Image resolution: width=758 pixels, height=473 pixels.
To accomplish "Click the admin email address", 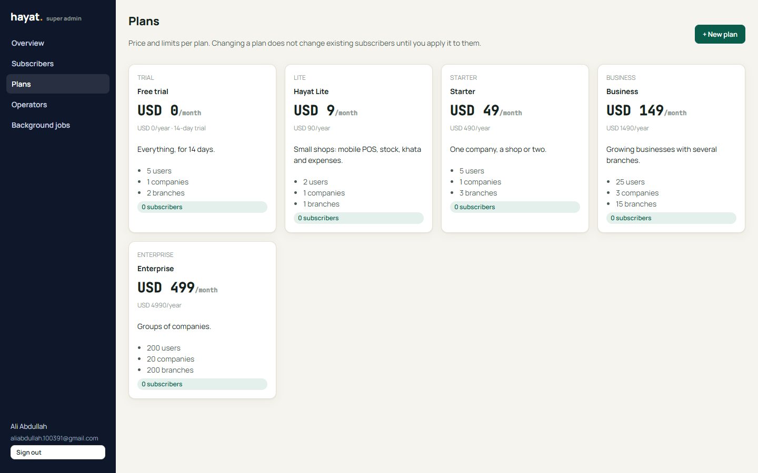I will (x=54, y=438).
